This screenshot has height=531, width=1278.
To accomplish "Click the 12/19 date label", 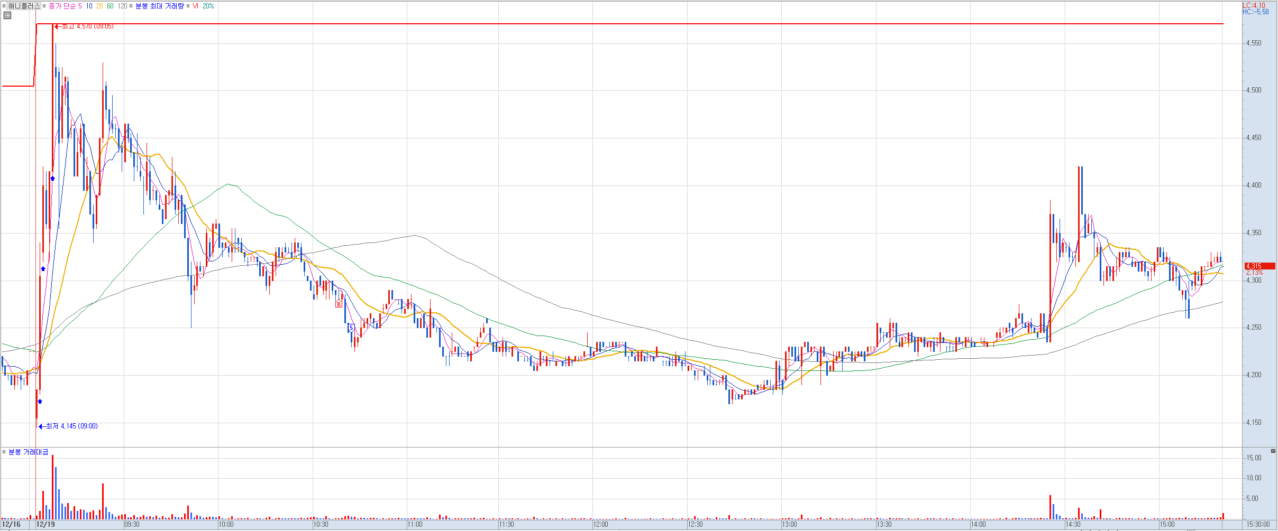I will tap(45, 525).
